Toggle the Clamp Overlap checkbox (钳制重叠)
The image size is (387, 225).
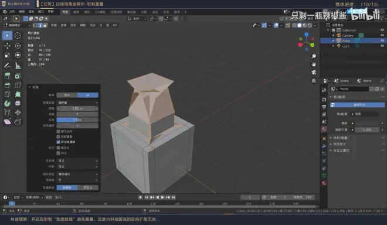(59, 137)
